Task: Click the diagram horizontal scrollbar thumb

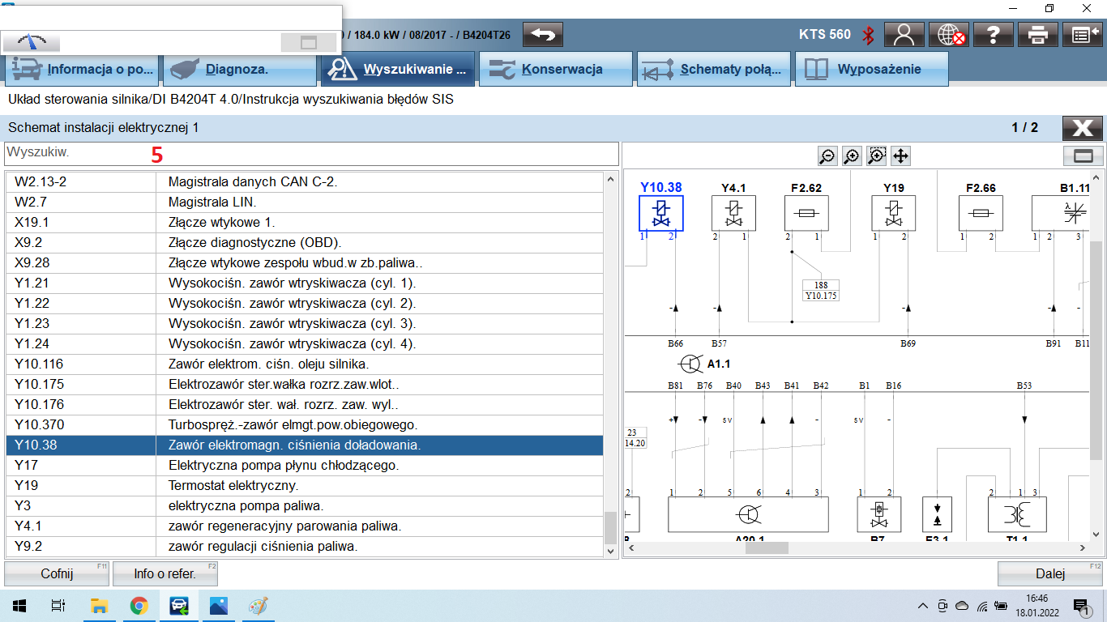Action: tap(767, 547)
